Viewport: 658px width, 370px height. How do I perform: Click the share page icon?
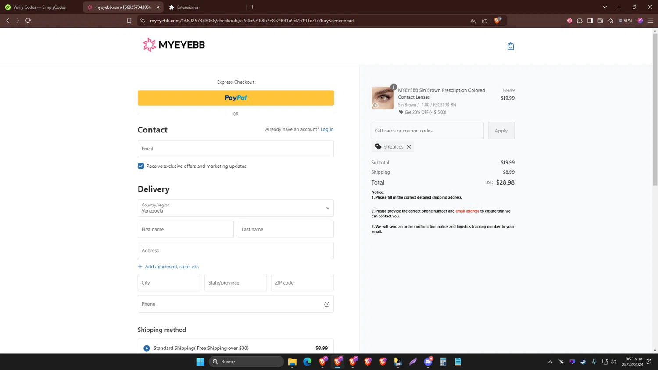pyautogui.click(x=484, y=21)
